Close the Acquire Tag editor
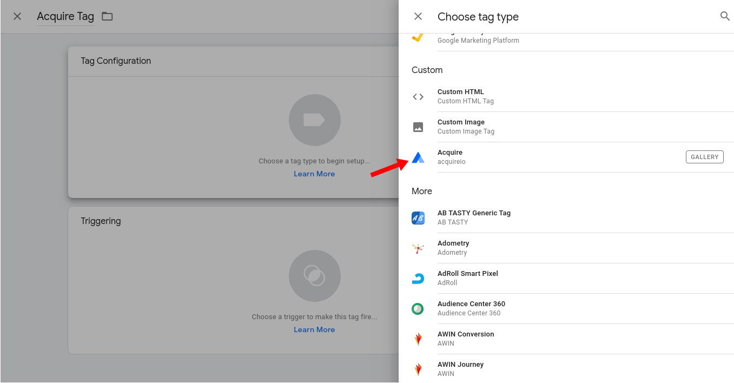734x383 pixels. [x=17, y=16]
